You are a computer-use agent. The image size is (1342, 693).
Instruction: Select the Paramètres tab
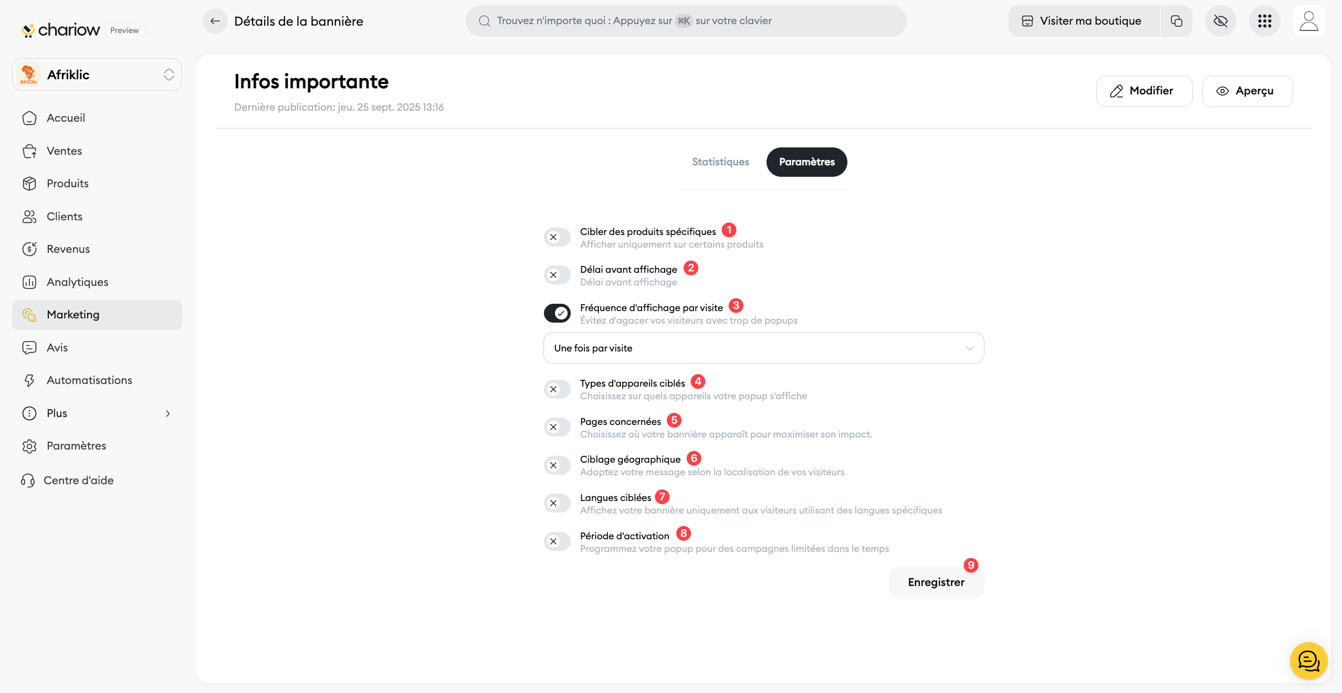click(x=806, y=162)
